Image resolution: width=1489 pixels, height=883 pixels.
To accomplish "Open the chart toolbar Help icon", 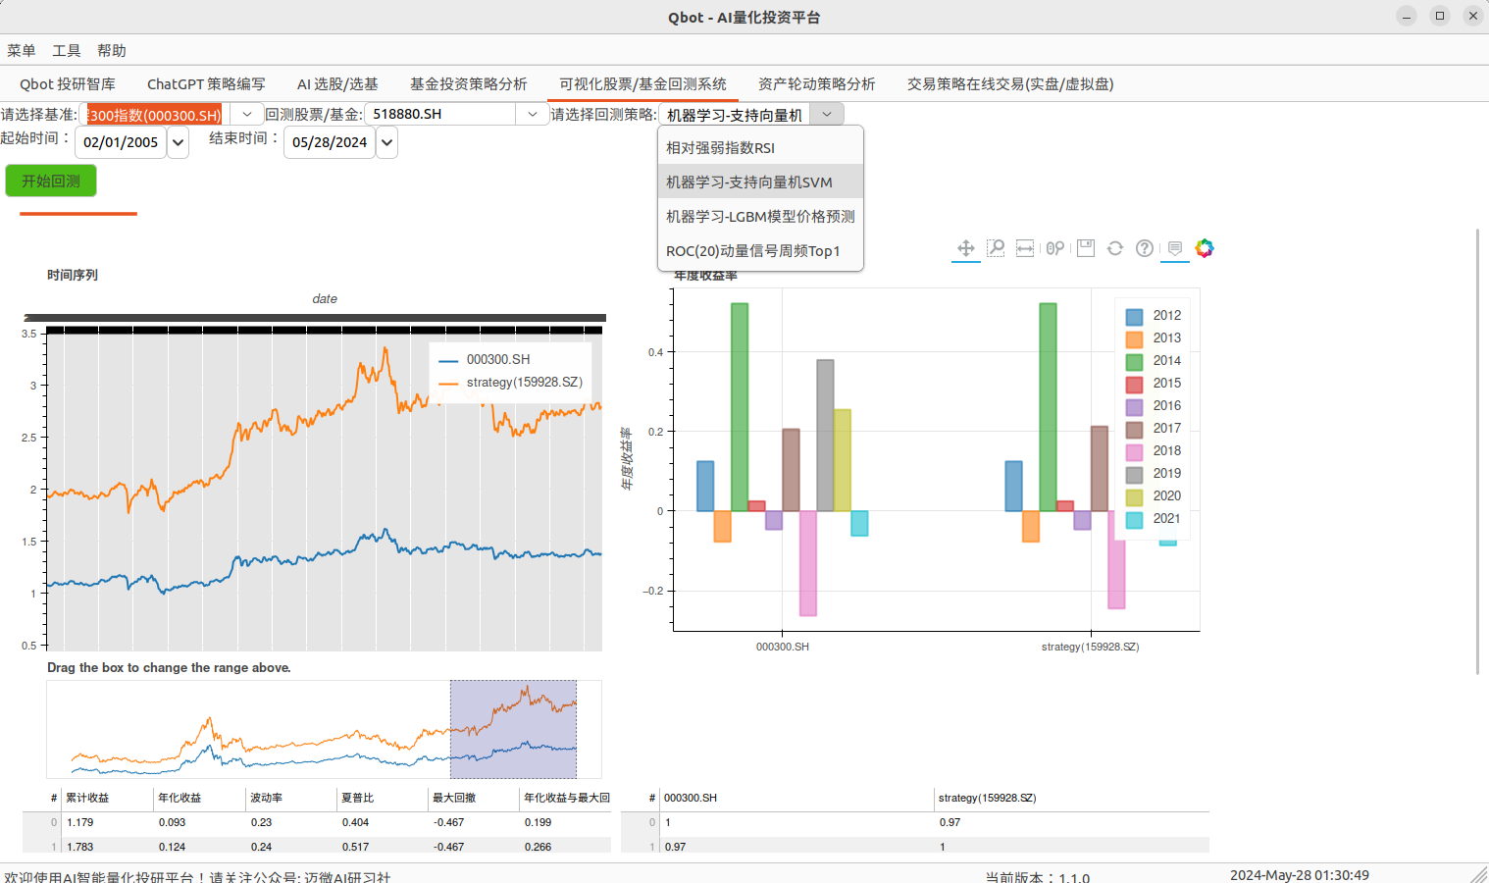I will (1144, 248).
